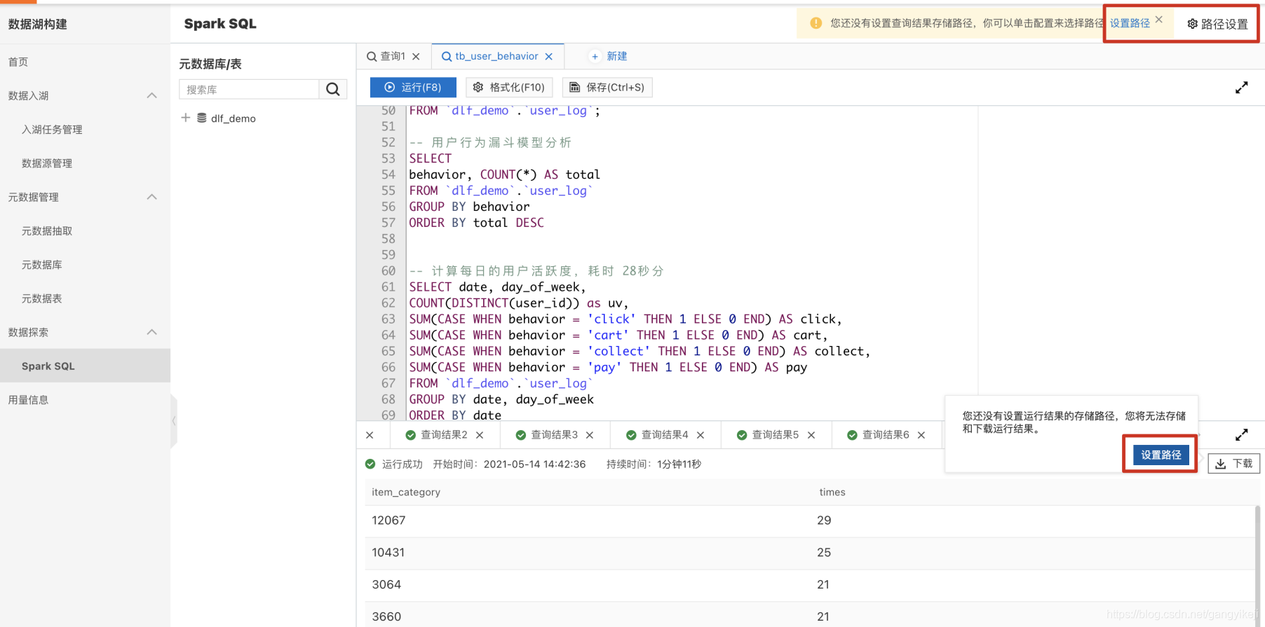Collapse the sidebar with the arrow handle
The image size is (1265, 627).
174,421
